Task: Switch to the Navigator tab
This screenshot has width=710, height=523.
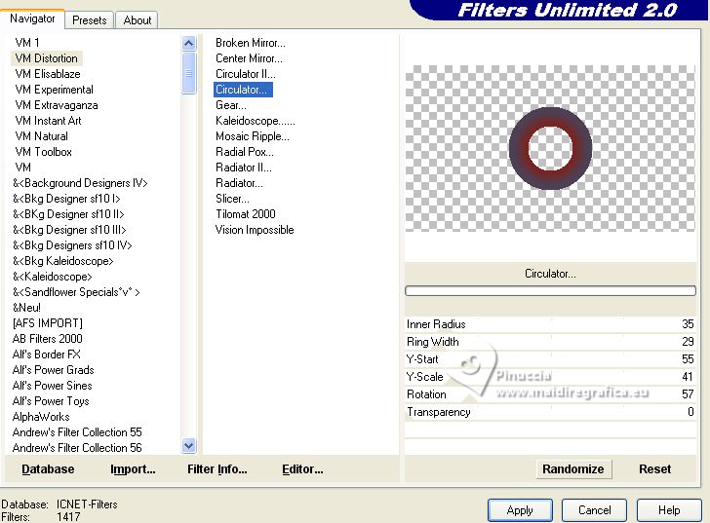Action: click(32, 19)
